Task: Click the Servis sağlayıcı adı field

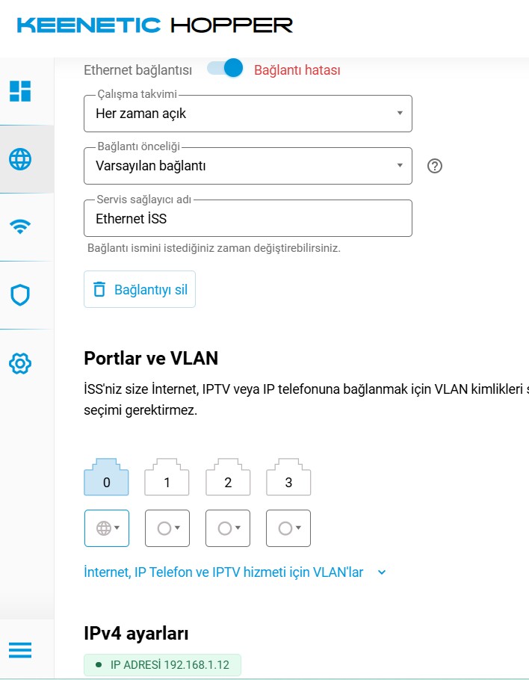Action: pos(248,218)
